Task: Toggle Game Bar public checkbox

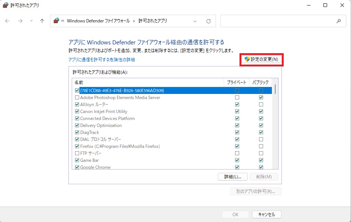Action: (x=261, y=160)
